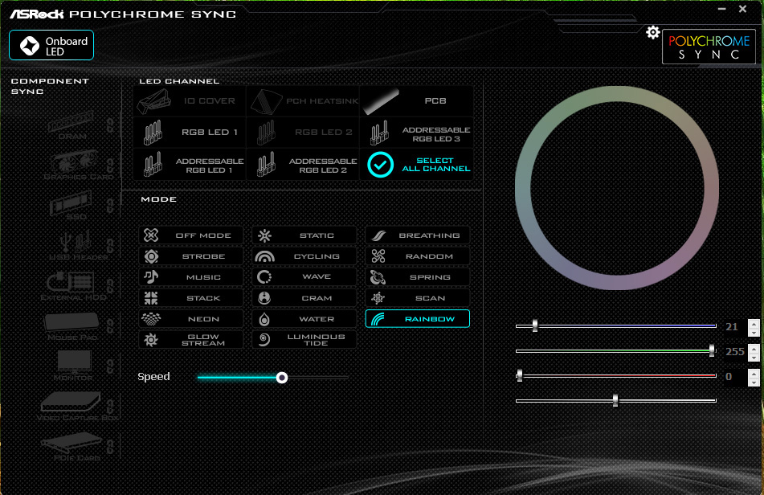Viewport: 764px width, 495px height.
Task: Select SSD in Component Sync
Action: (71, 206)
